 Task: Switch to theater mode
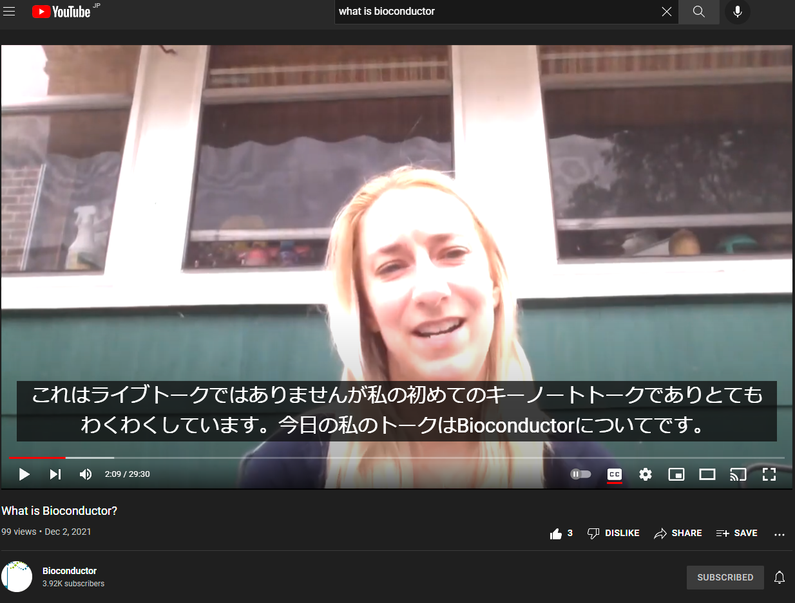[707, 474]
